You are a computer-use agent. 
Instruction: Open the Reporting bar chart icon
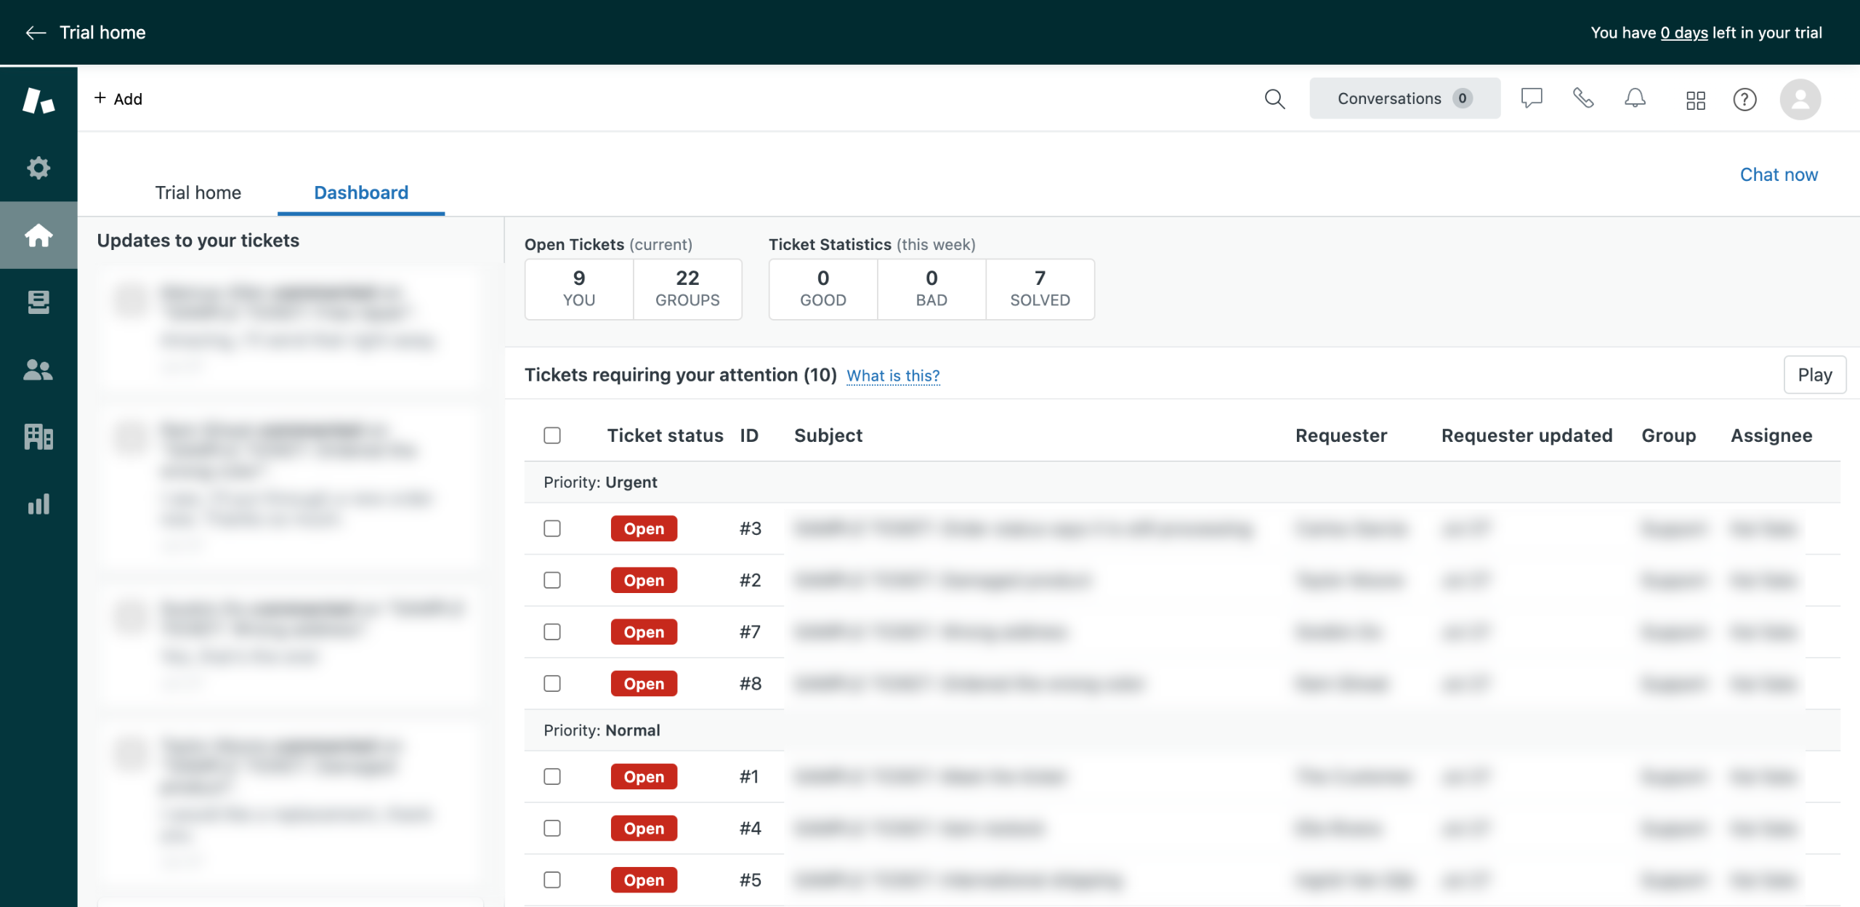coord(39,504)
